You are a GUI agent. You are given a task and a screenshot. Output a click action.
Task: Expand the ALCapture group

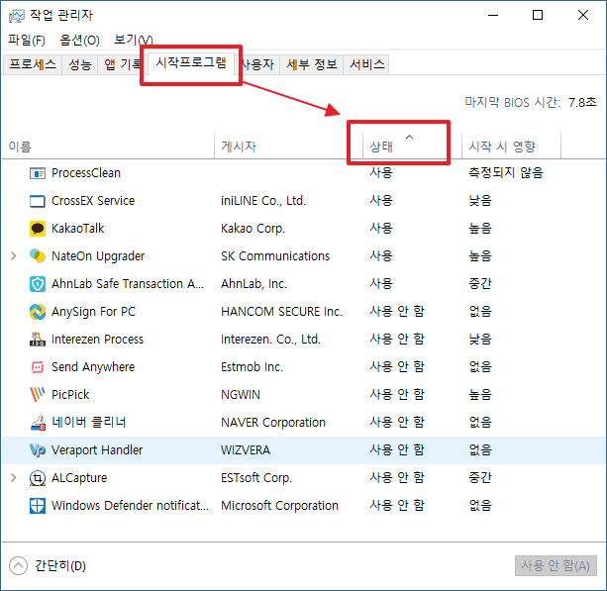(x=14, y=478)
